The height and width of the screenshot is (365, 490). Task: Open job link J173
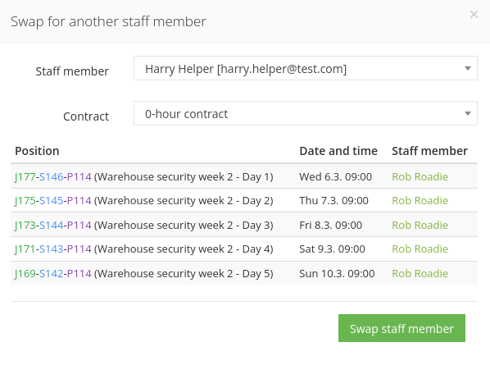25,226
